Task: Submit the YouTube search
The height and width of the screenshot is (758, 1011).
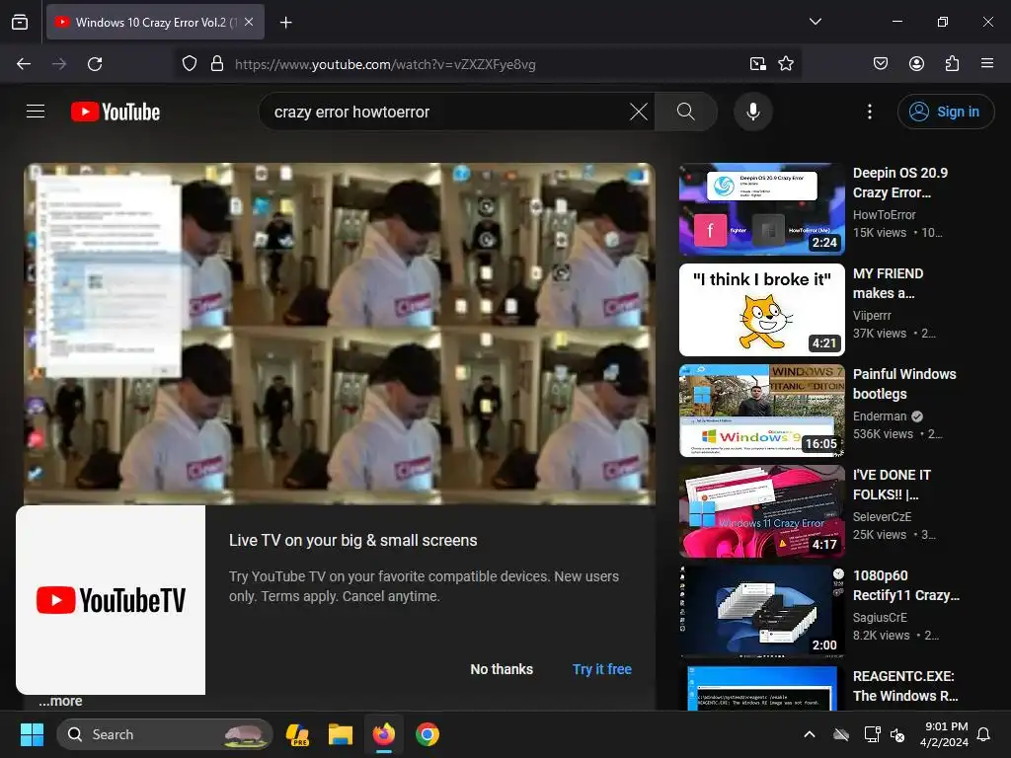Action: click(686, 112)
